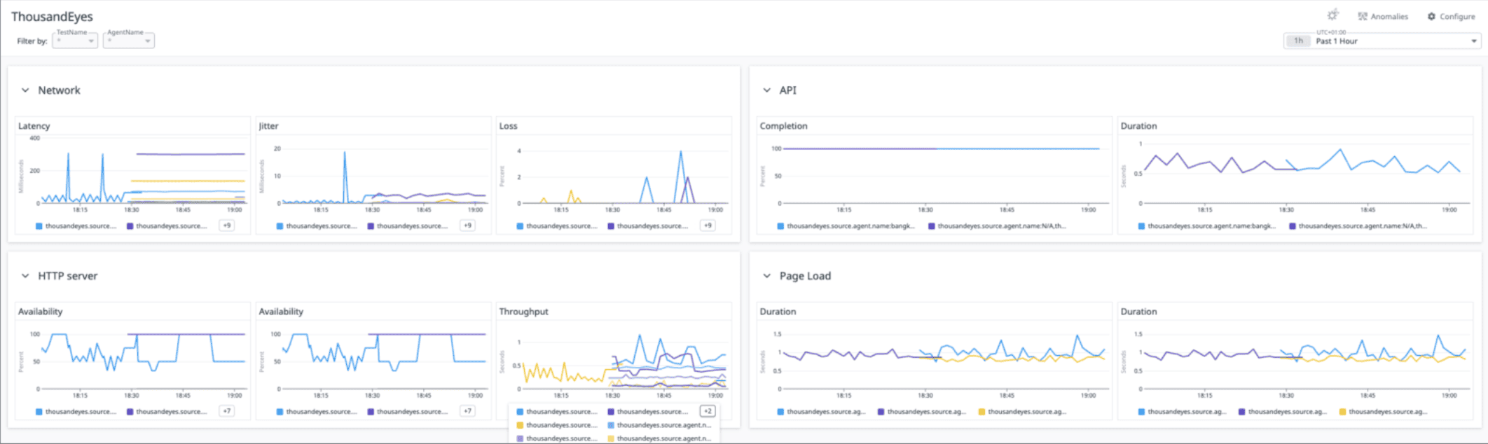Click the blue legend swatch under Latency
The image size is (1488, 444).
coord(39,226)
